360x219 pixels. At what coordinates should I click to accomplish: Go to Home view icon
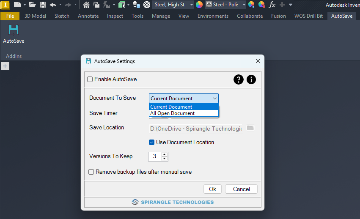coord(86,5)
